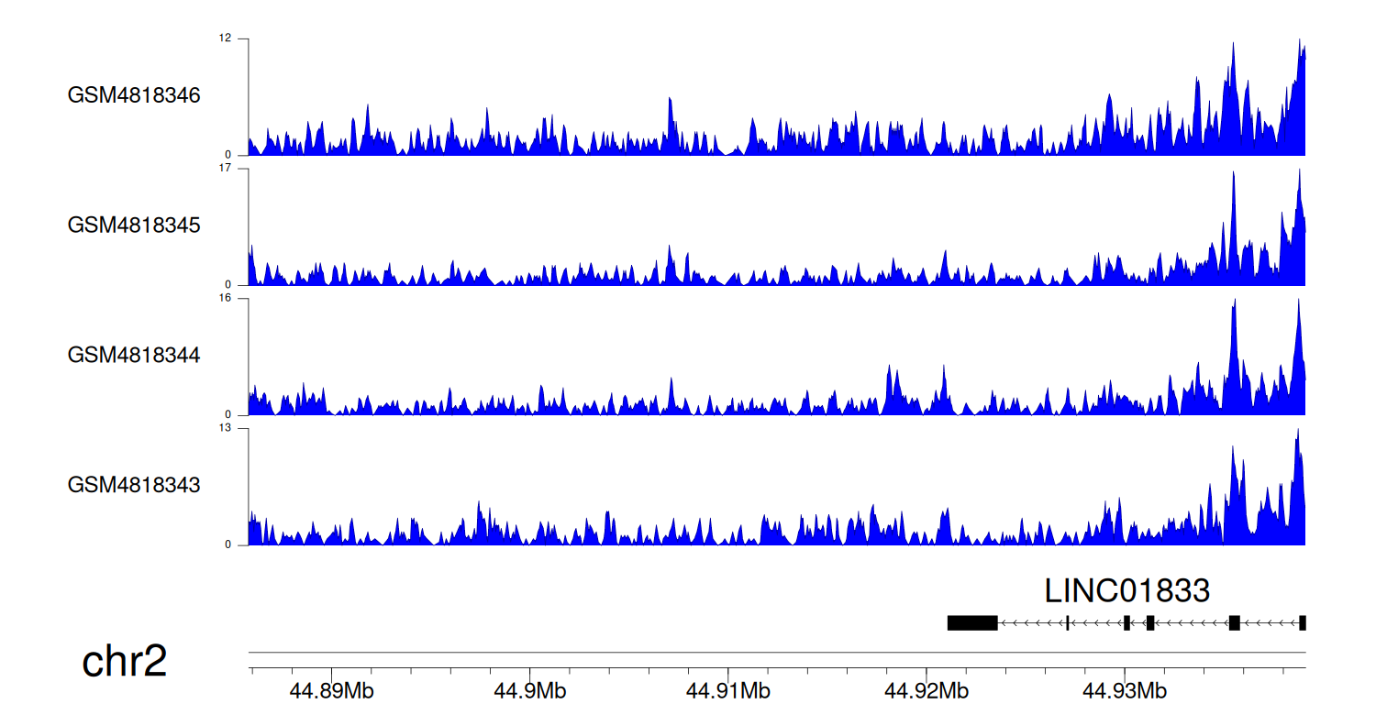Click the chr2 chromosome label
Screen dimensions: 1376x715
125,662
